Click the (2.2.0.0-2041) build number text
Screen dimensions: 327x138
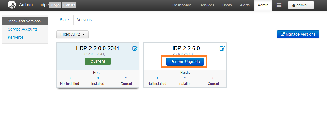click(x=95, y=54)
